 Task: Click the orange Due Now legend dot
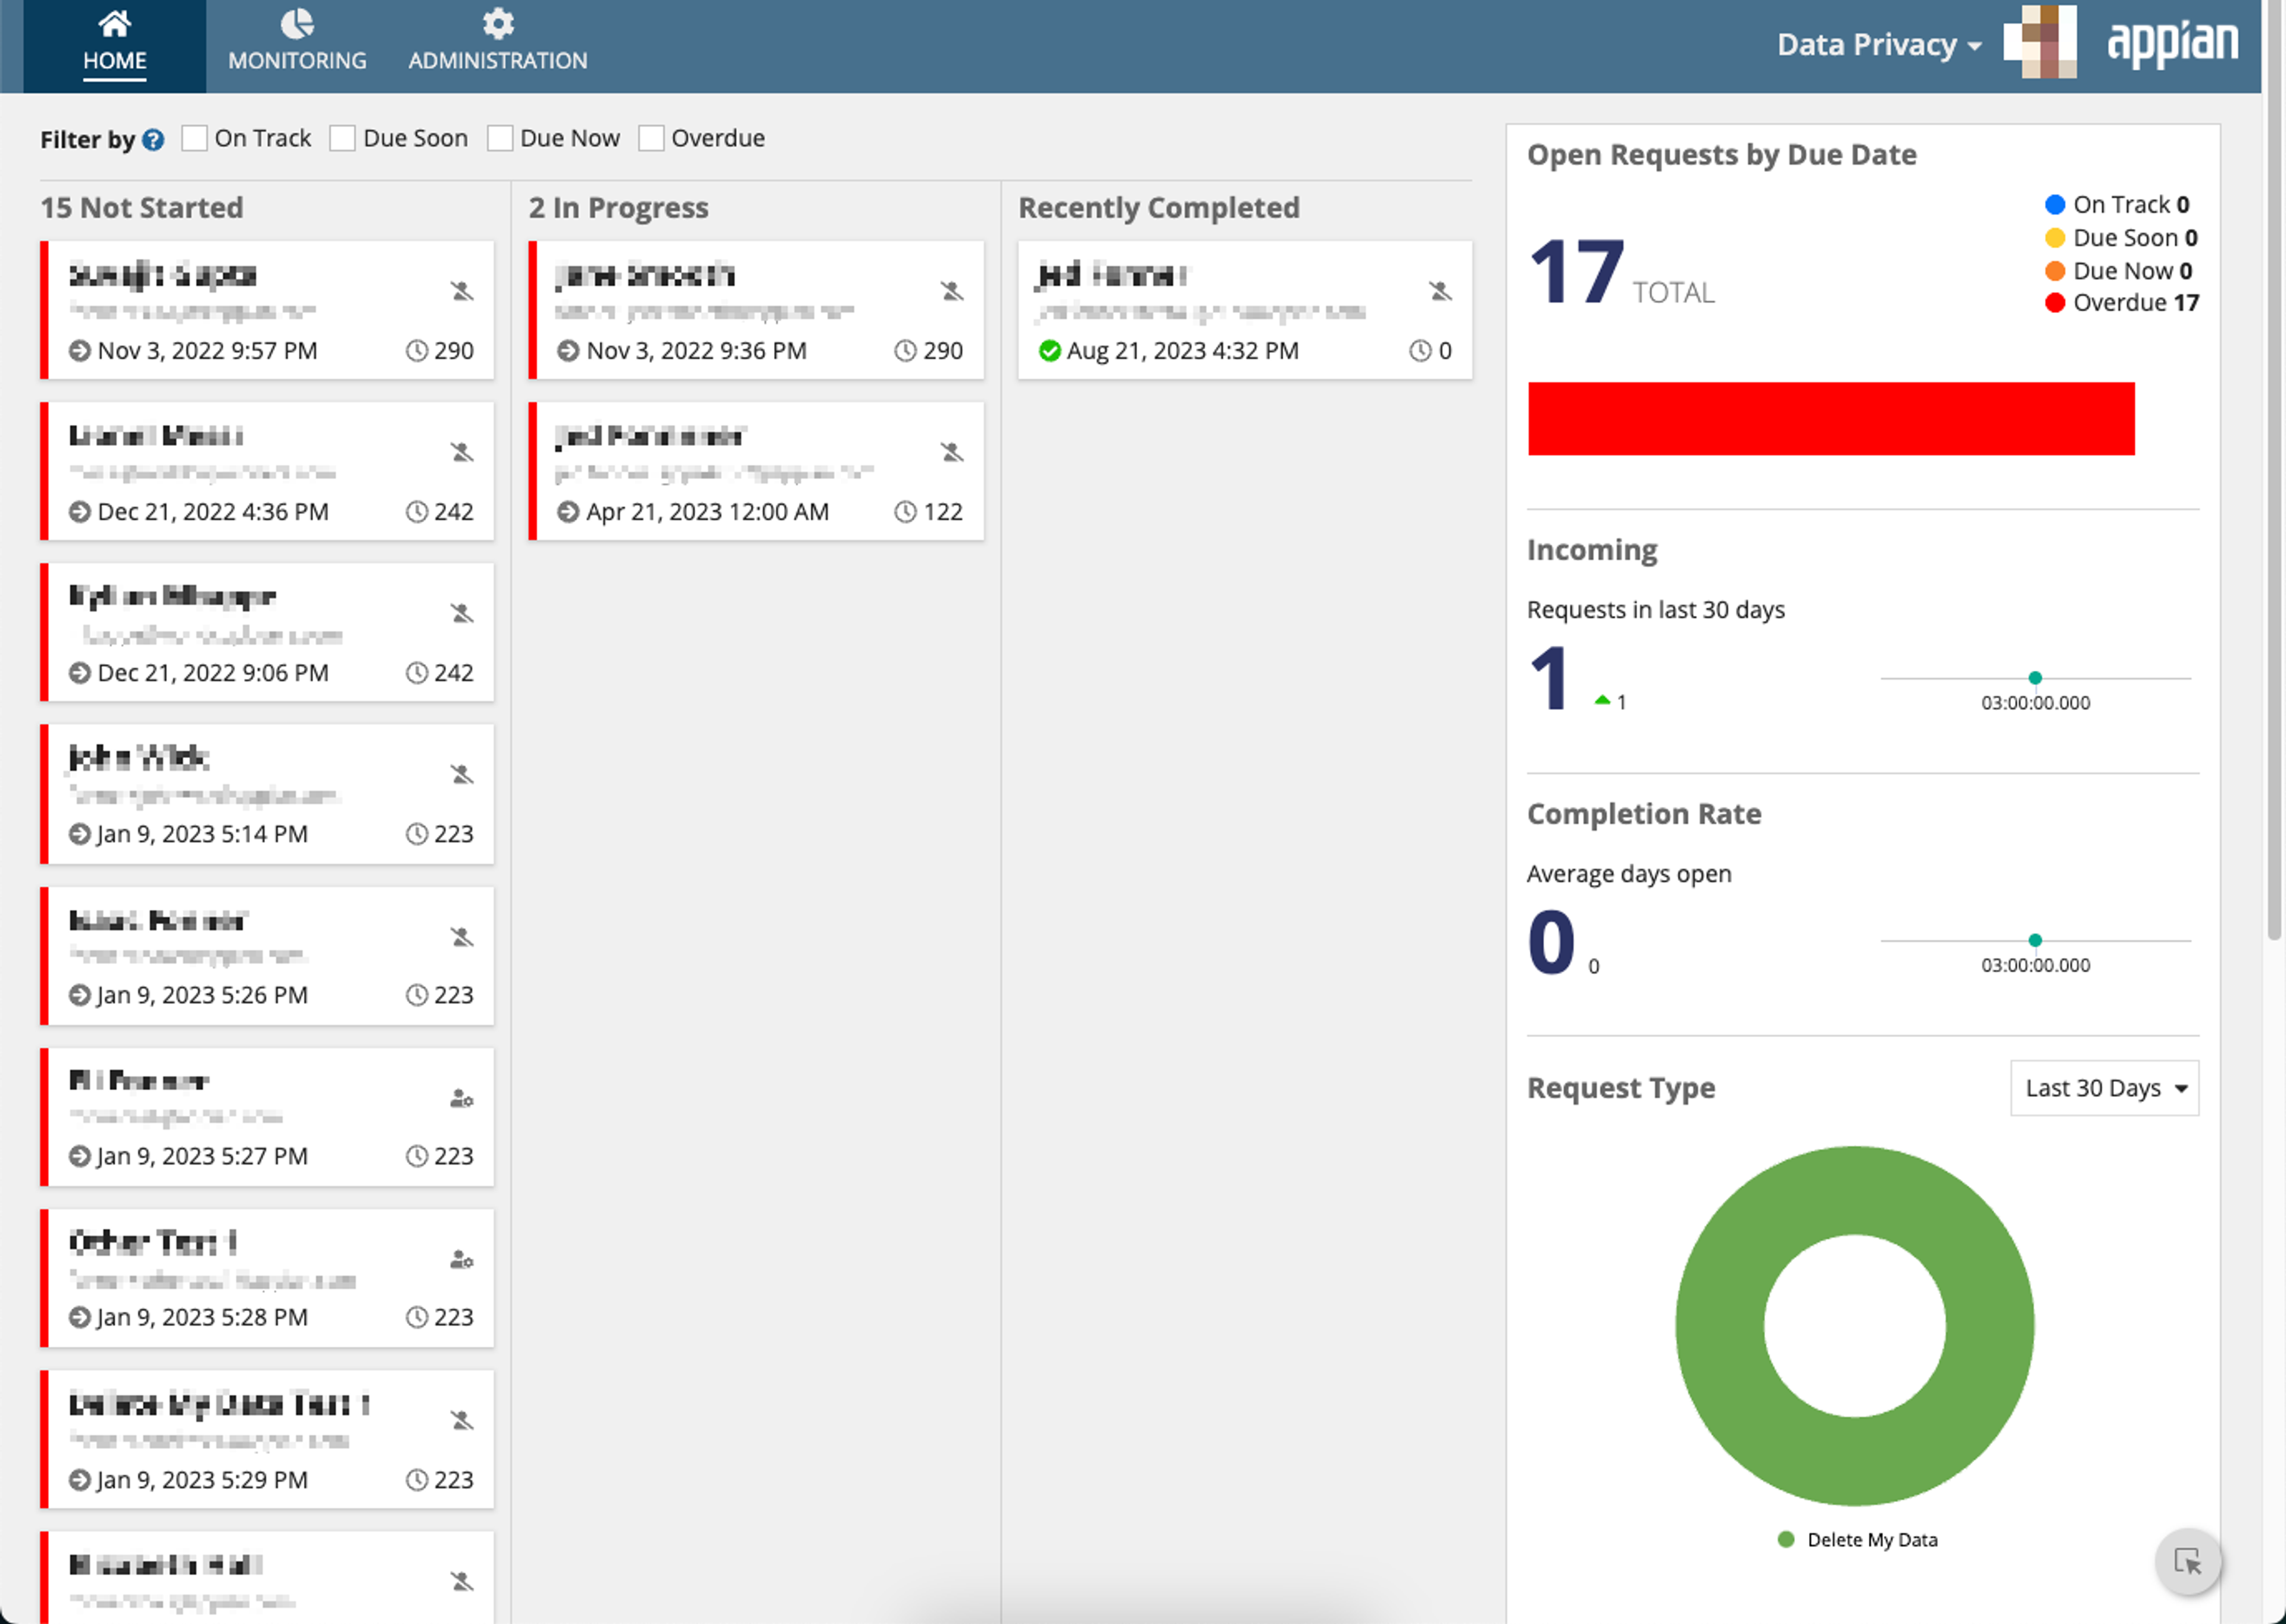click(x=2055, y=271)
